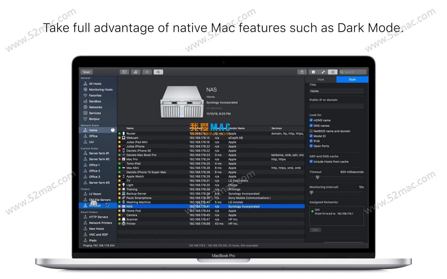
Task: Click the radar scan icon in toolbar
Action: click(158, 72)
